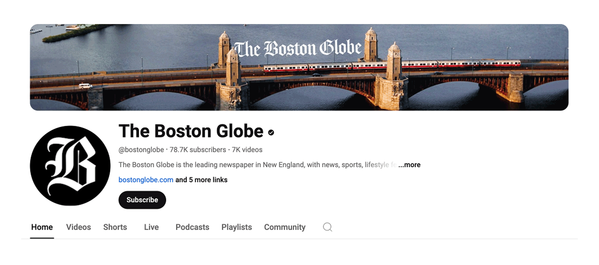Viewport: 599px width, 265px height.
Task: Select the Home tab
Action: pyautogui.click(x=42, y=227)
